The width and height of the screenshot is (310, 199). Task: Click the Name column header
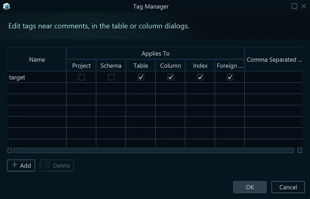(x=37, y=59)
